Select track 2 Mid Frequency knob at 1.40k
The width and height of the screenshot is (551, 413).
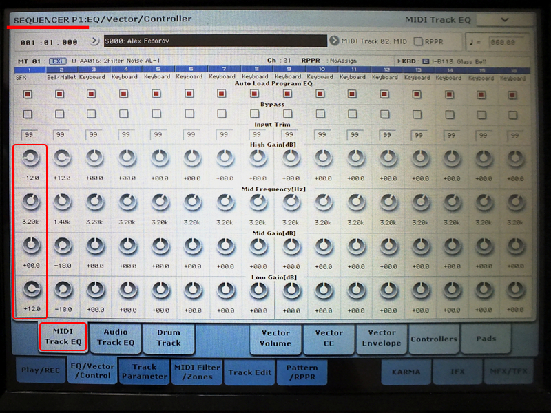(63, 202)
